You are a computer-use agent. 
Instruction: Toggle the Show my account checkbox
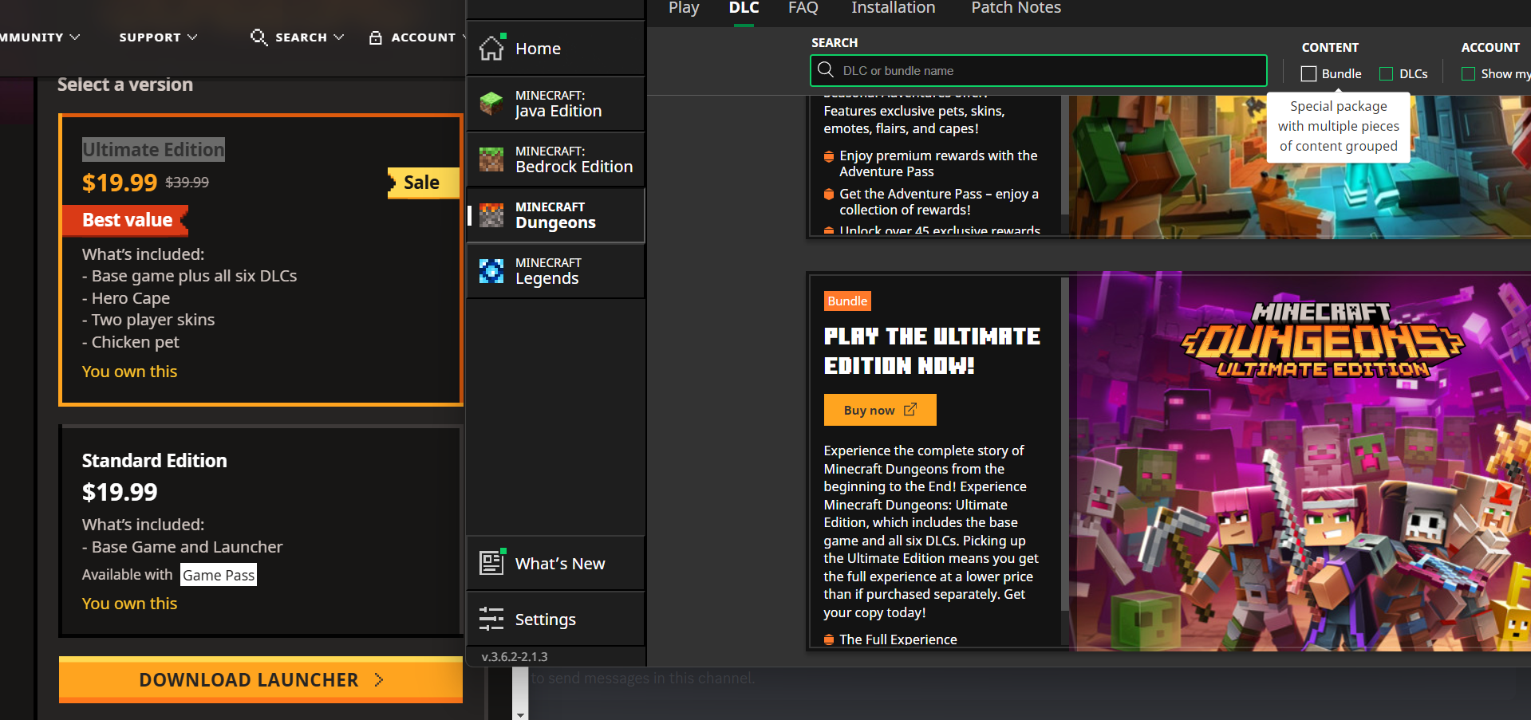pyautogui.click(x=1468, y=73)
